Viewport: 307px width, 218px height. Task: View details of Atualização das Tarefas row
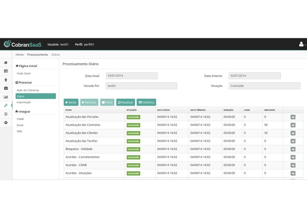(x=293, y=141)
